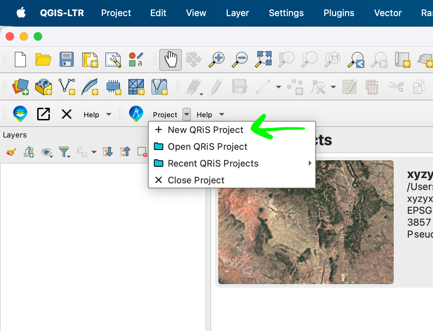Open the Apple menu
433x331 pixels.
click(x=21, y=13)
